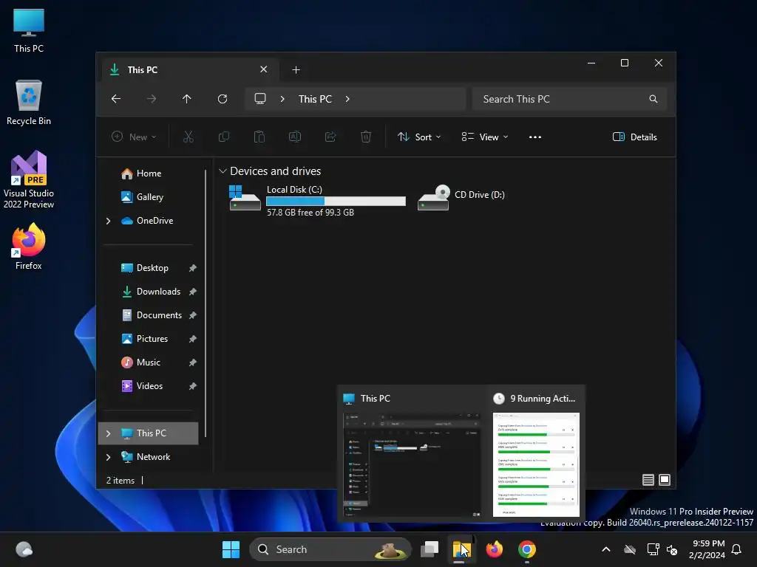
Task: Click the File Explorer taskbar icon
Action: [461, 549]
